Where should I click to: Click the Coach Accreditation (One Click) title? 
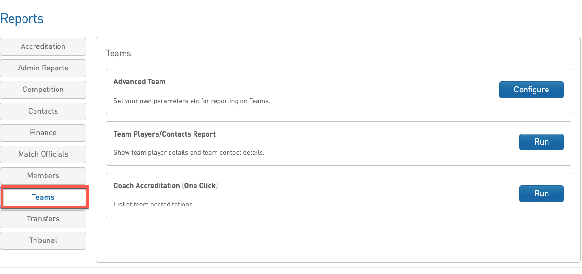[x=166, y=185]
